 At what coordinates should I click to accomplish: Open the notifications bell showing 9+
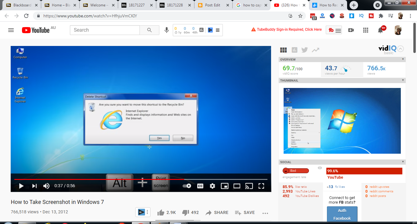pos(381,30)
